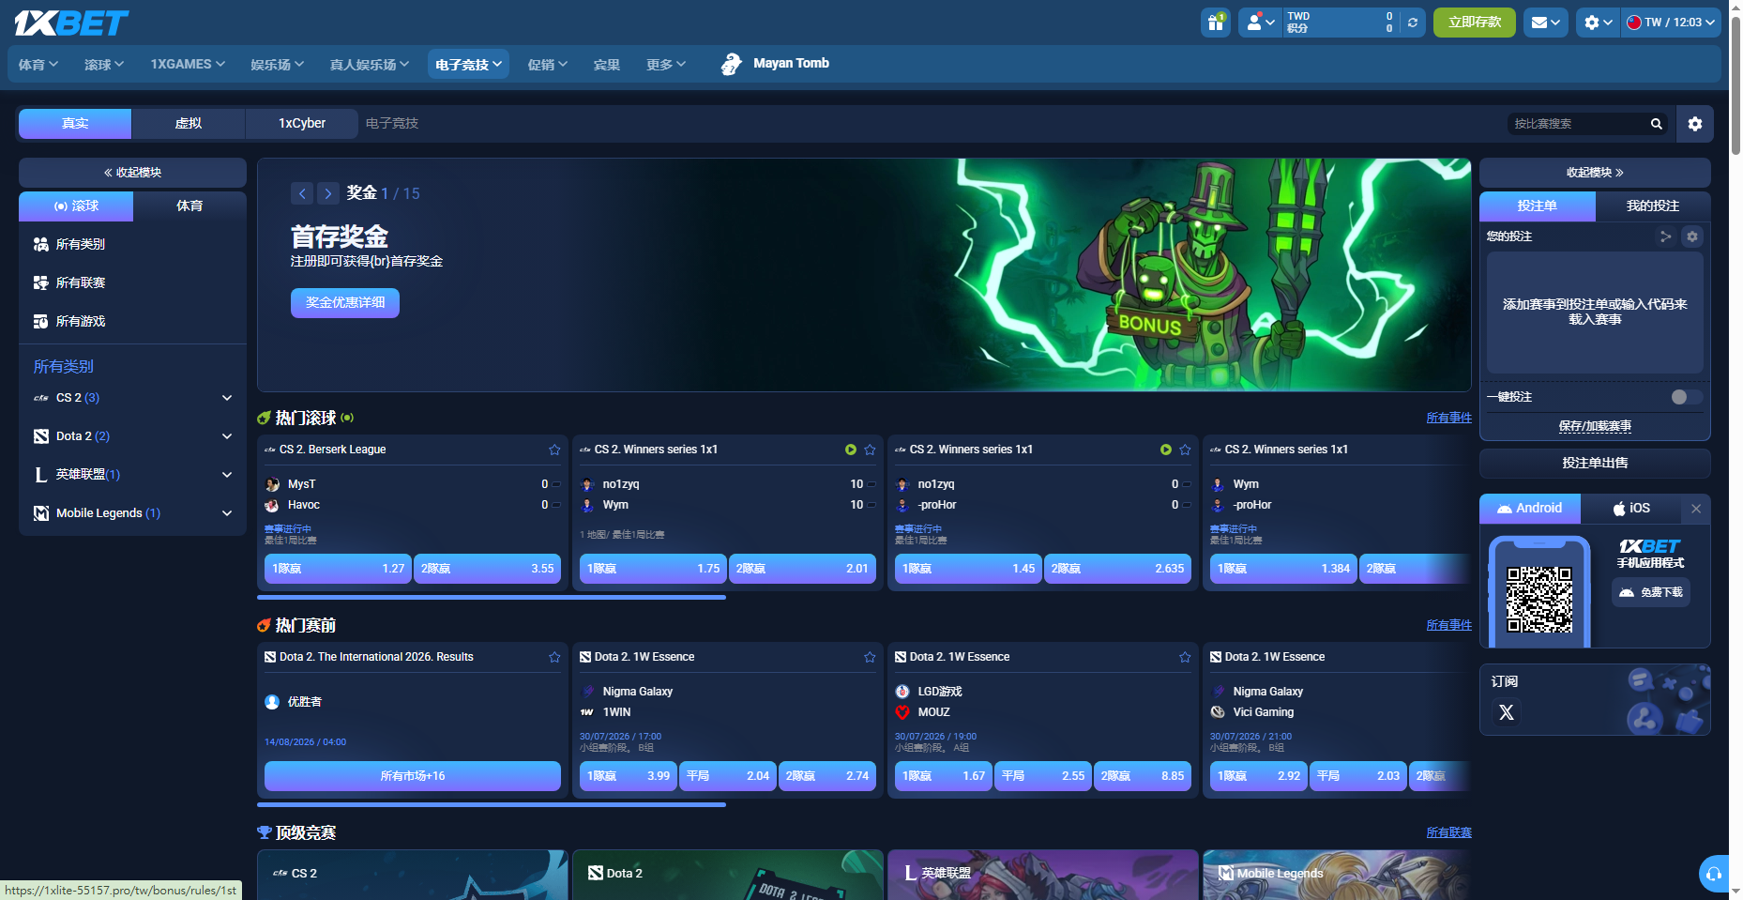Viewport: 1743px width, 900px height.
Task: Switch app panel to iOS tab
Action: [x=1631, y=509]
